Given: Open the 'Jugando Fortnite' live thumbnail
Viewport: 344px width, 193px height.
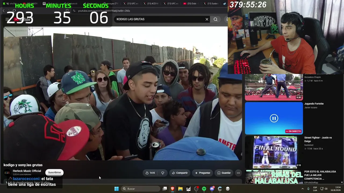Looking at the screenshot, I should [274, 118].
